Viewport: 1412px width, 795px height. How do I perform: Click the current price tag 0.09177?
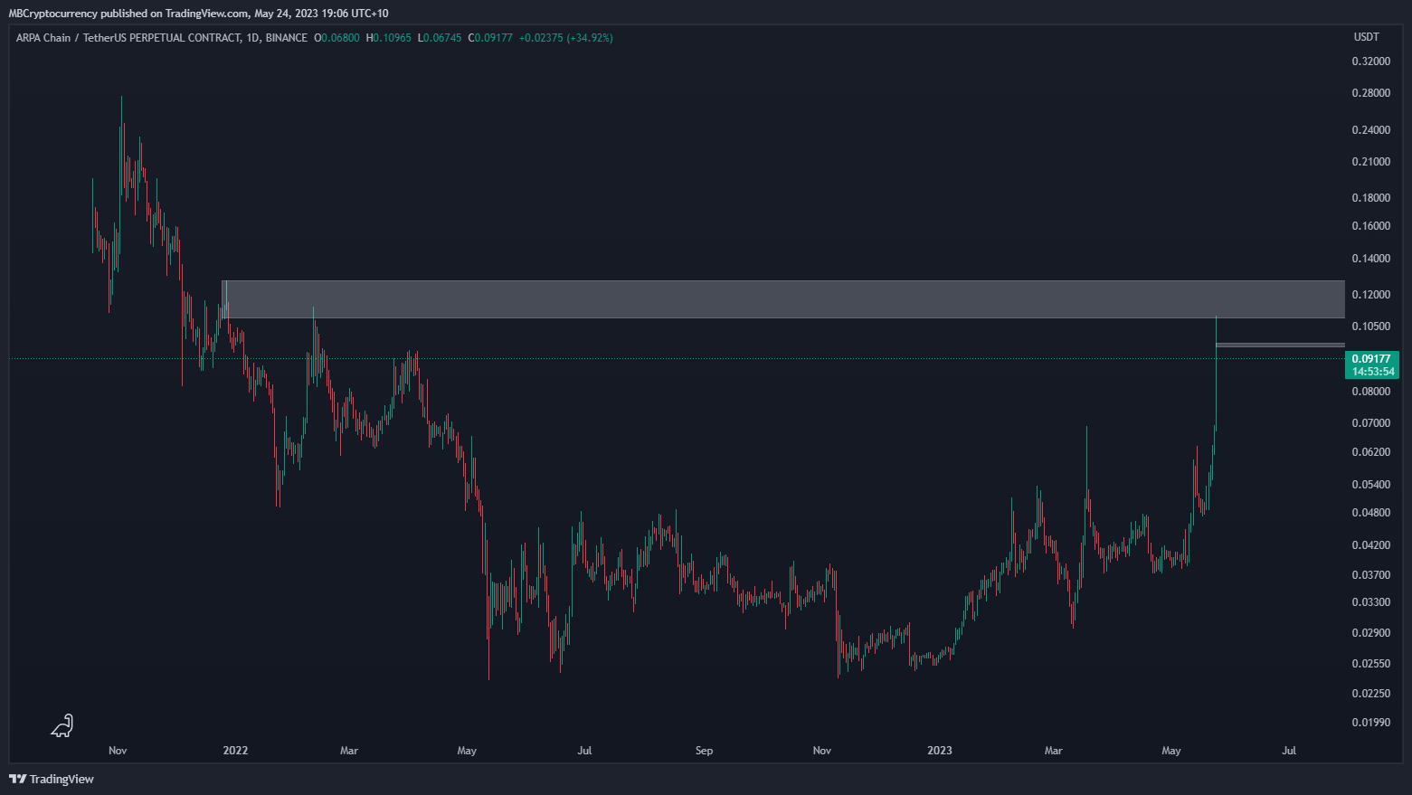coord(1371,359)
